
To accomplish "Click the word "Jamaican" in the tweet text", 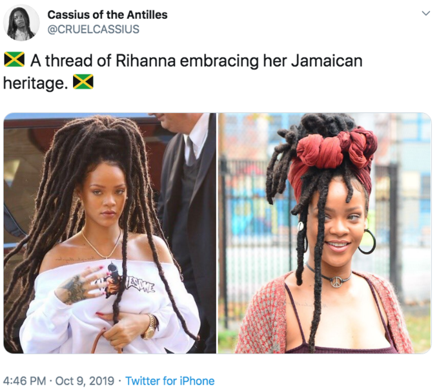I will [x=327, y=61].
